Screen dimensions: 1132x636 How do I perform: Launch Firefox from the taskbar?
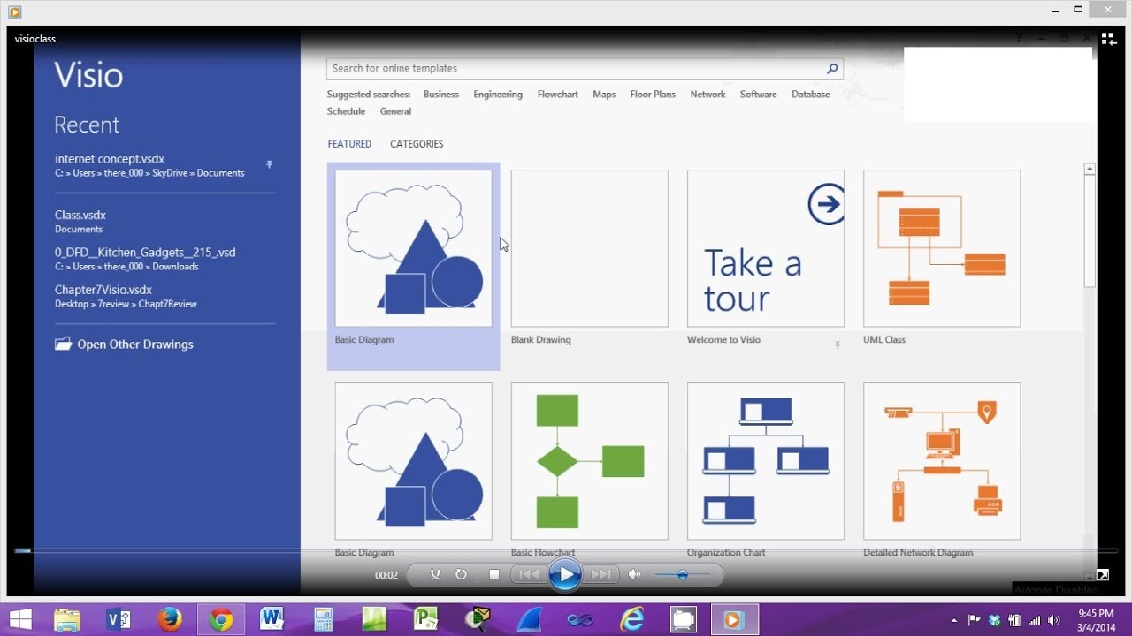pos(170,619)
